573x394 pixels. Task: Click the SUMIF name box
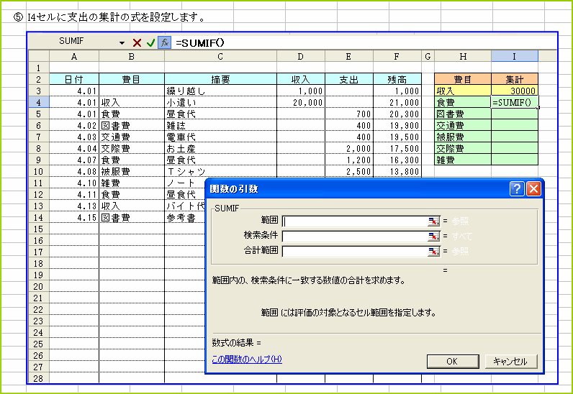click(73, 41)
